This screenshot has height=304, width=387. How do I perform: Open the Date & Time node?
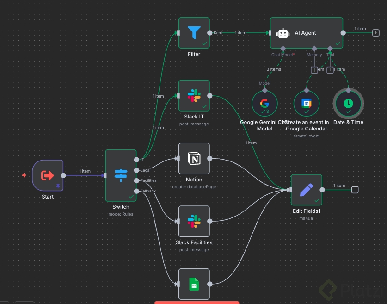tap(348, 104)
